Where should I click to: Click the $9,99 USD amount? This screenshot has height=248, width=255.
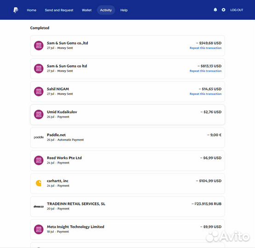(x=211, y=227)
